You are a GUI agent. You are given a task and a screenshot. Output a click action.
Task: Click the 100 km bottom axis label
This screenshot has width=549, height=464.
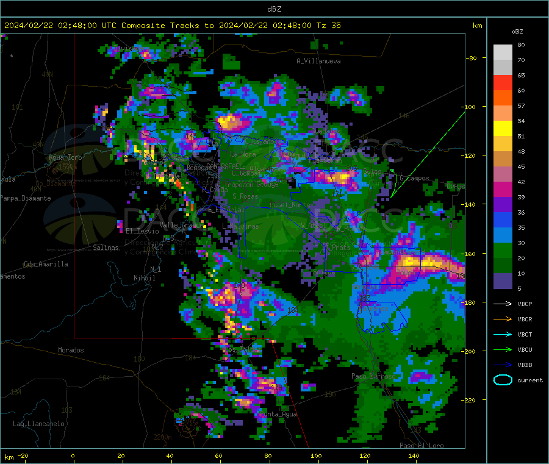(x=316, y=455)
